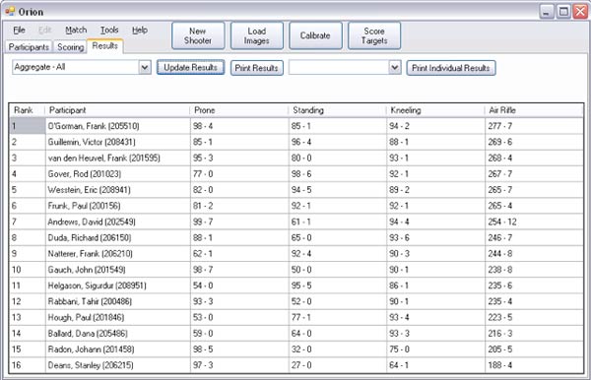Click Andrews' Prone score 99 - 7

[239, 222]
